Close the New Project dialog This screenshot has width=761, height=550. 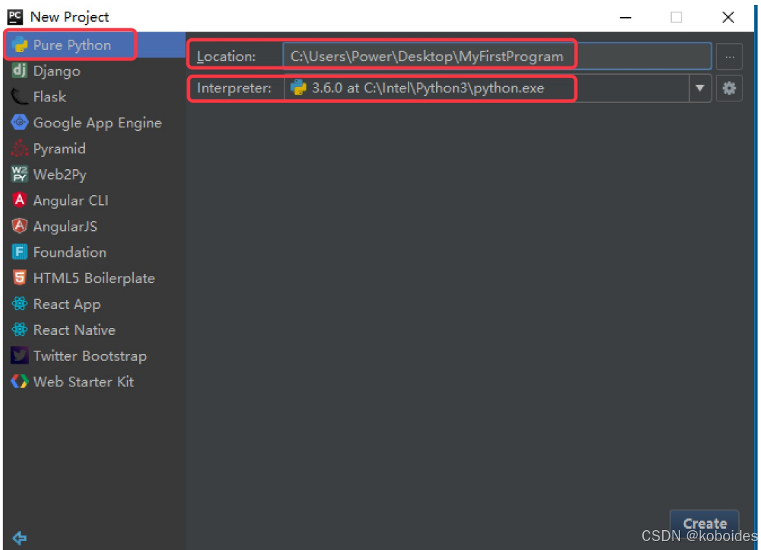click(x=727, y=17)
